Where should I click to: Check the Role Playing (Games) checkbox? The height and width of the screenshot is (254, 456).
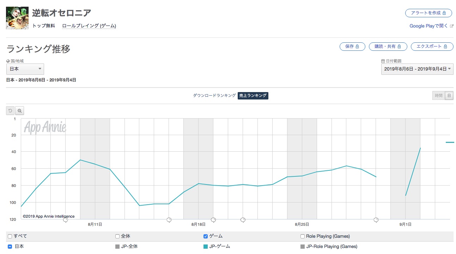[303, 236]
